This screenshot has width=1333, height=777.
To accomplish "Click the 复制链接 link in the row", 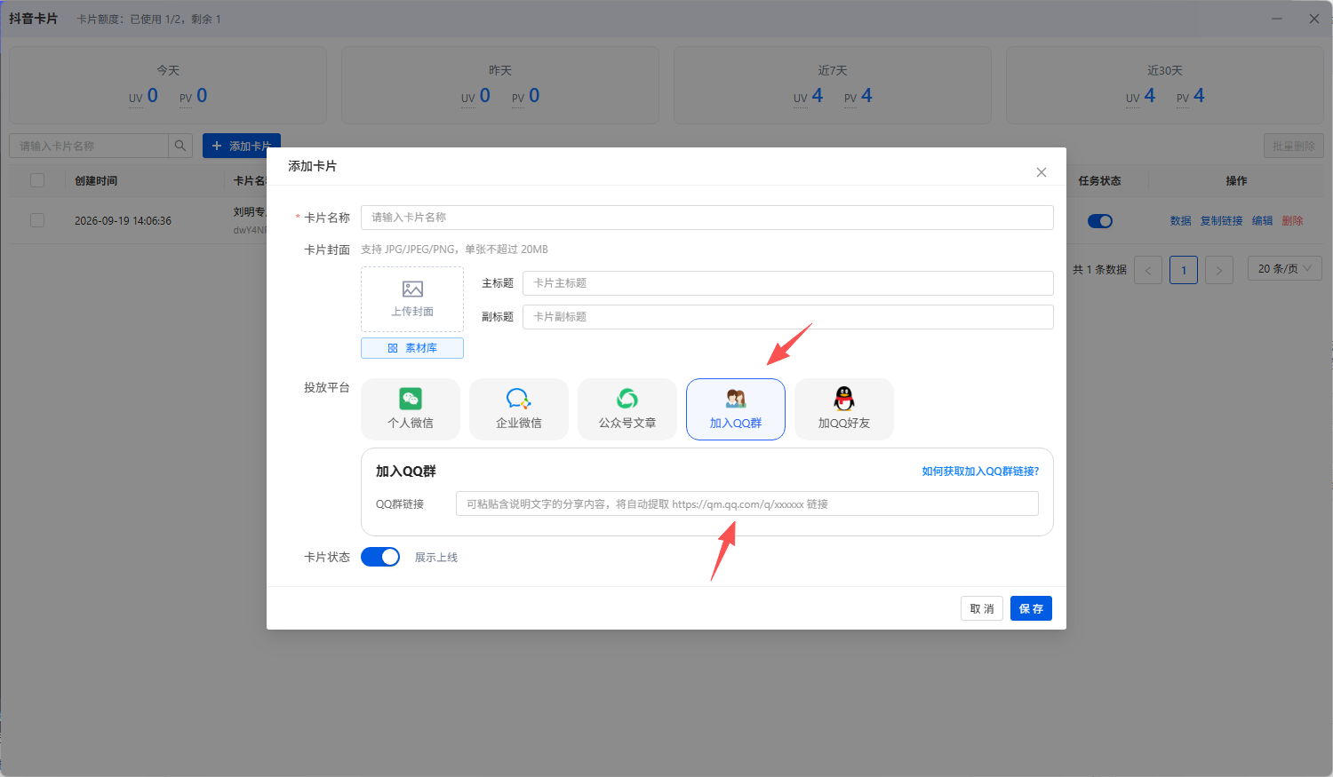I will pyautogui.click(x=1222, y=221).
